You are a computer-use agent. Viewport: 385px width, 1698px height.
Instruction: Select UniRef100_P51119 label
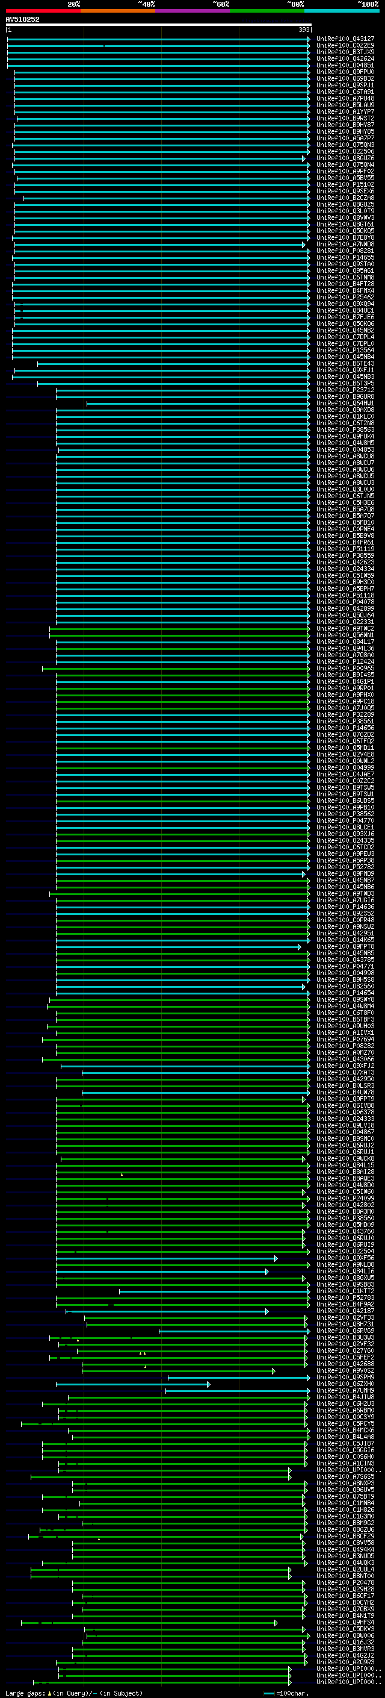(345, 548)
